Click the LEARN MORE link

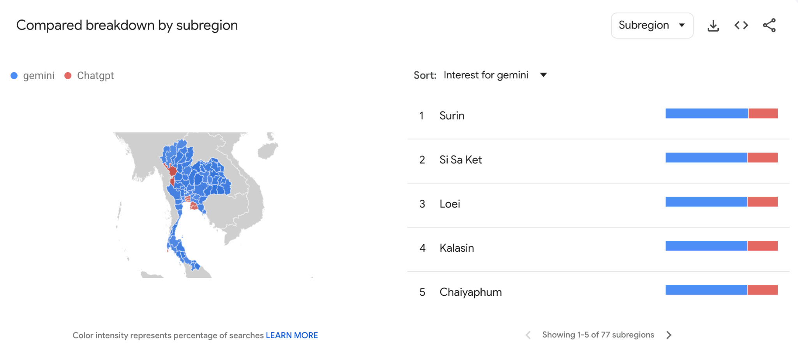(x=292, y=335)
